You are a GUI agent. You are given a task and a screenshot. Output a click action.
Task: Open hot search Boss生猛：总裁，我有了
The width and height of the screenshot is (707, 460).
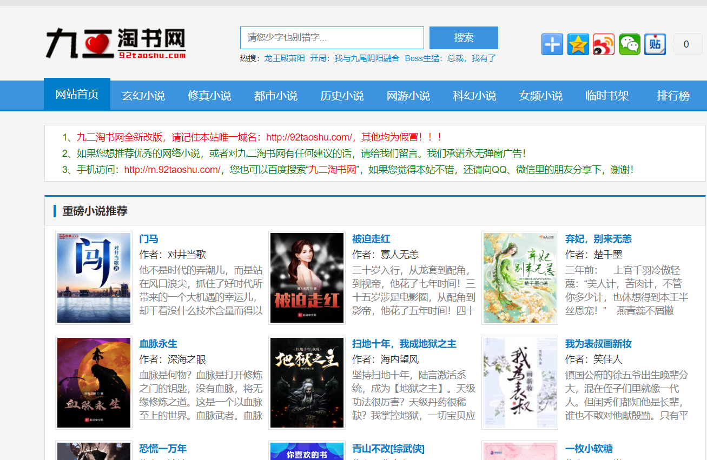(x=451, y=58)
